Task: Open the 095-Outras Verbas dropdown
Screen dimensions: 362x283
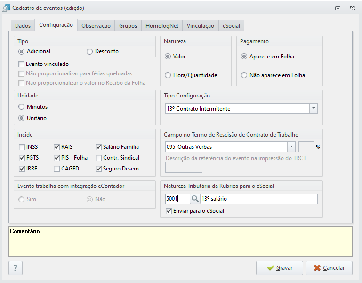Action: tap(291, 147)
